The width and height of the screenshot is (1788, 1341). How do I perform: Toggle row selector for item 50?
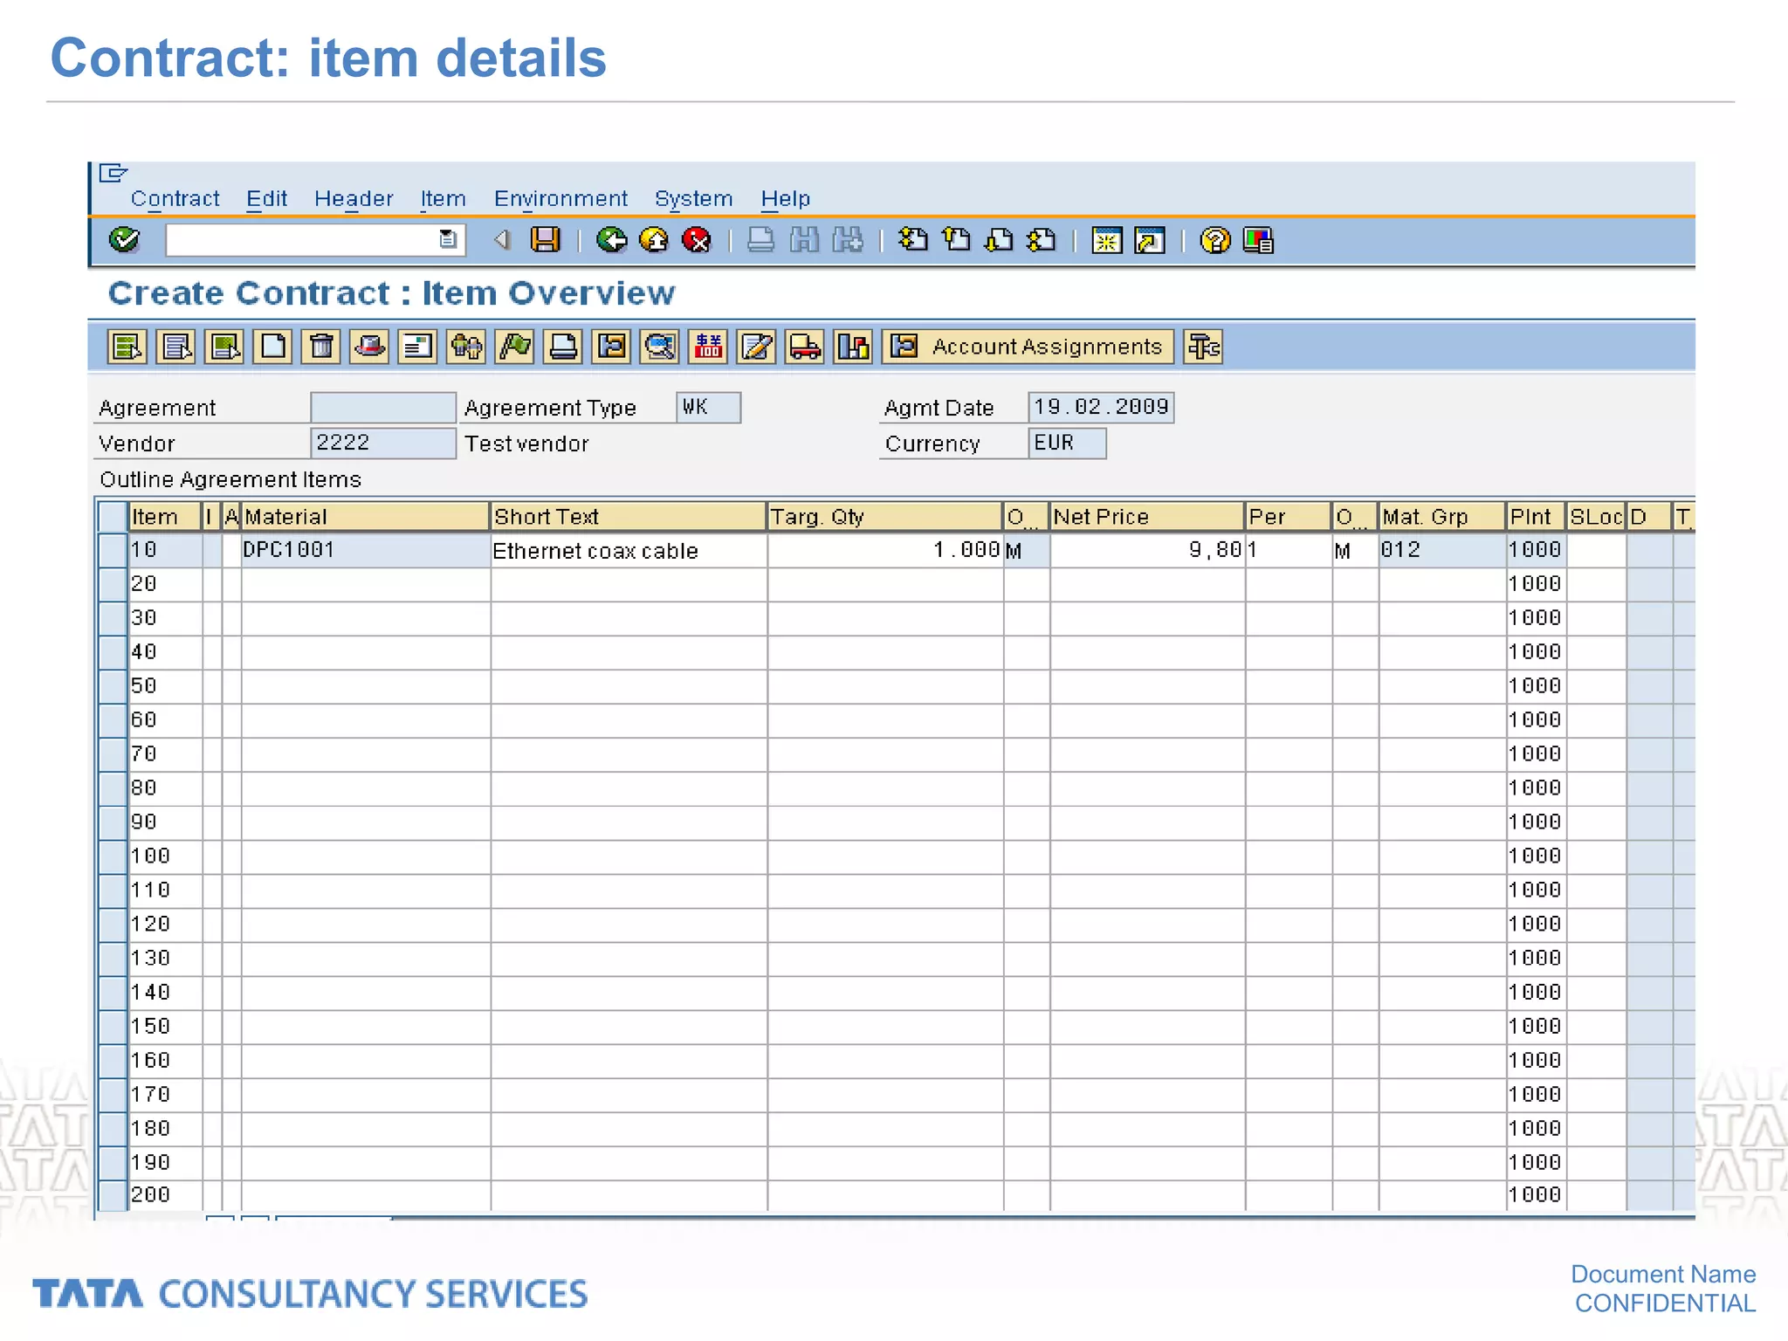pos(113,686)
